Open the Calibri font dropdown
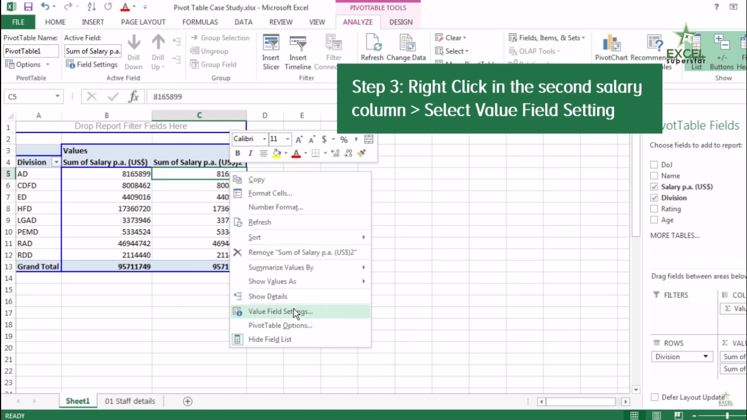Viewport: 747px width, 420px height. tap(264, 139)
